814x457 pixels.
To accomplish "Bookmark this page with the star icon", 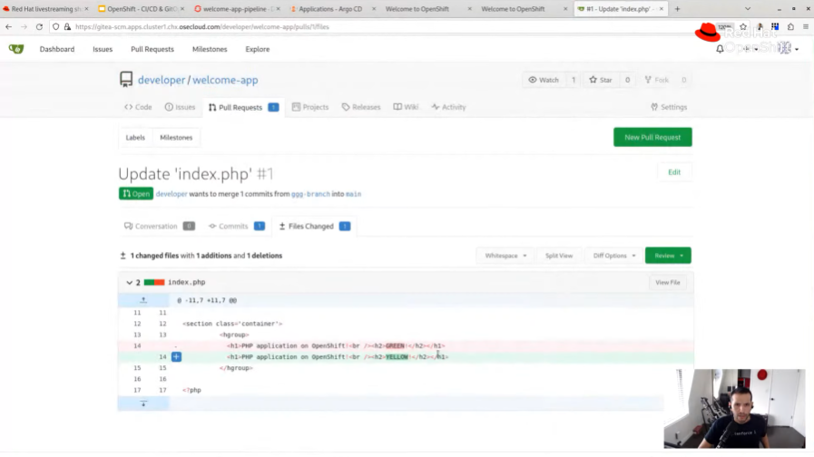I will pyautogui.click(x=743, y=26).
